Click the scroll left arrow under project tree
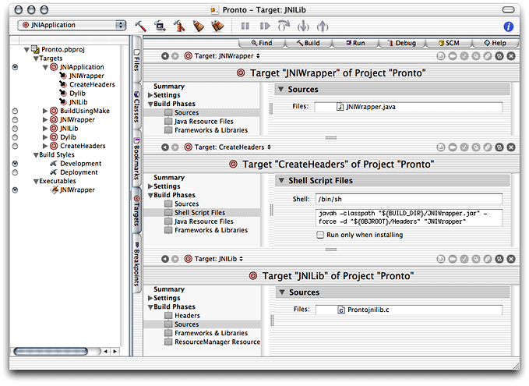This screenshot has height=386, width=529. (x=106, y=352)
